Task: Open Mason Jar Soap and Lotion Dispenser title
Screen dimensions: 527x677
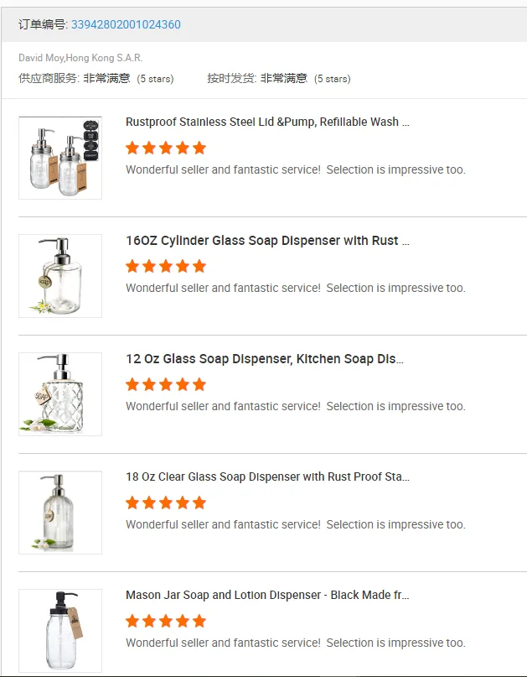Action: [267, 595]
